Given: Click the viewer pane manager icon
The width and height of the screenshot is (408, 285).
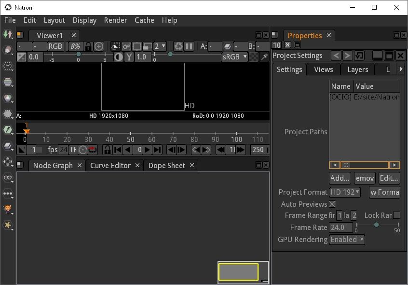Looking at the screenshot, I should (x=20, y=35).
